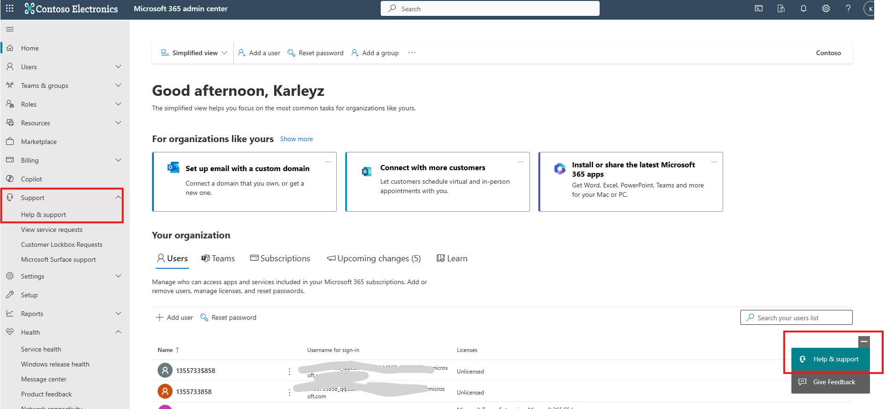The height and width of the screenshot is (409, 884).
Task: Open more options on Install apps card
Action: [714, 162]
